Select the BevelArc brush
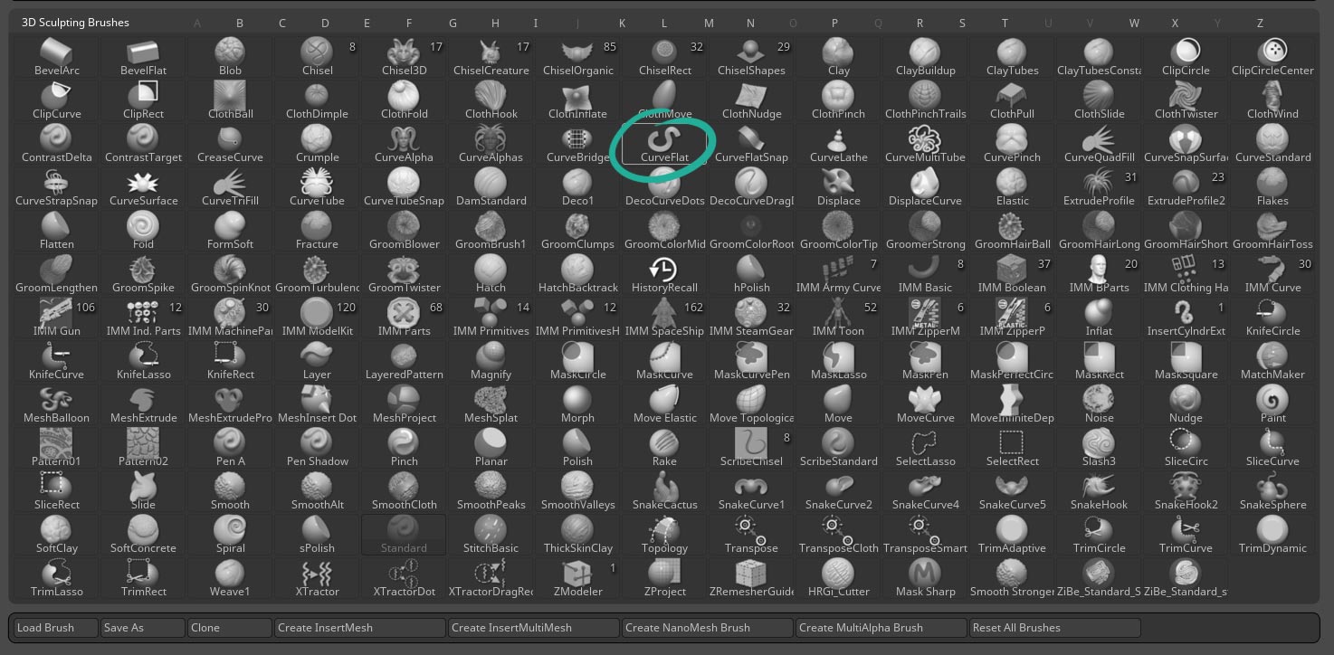1334x655 pixels. (56, 57)
